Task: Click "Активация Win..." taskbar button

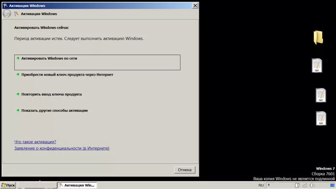Action: point(77,185)
